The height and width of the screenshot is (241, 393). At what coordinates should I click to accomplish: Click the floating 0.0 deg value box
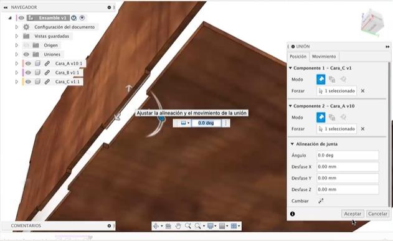click(x=206, y=123)
